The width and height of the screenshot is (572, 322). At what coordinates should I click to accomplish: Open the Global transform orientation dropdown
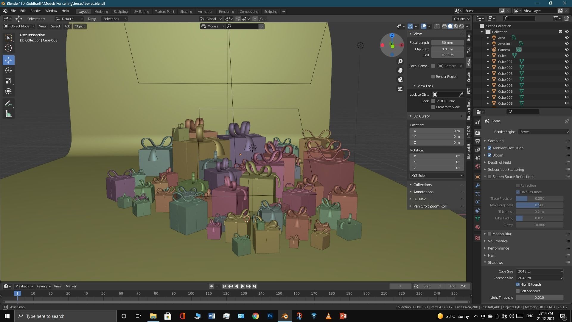(211, 19)
